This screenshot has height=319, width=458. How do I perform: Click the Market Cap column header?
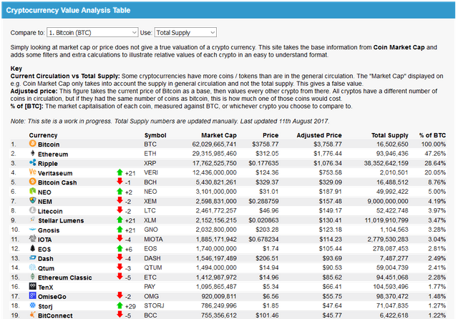click(x=219, y=135)
